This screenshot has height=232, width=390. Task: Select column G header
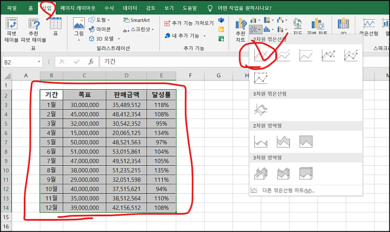point(218,76)
